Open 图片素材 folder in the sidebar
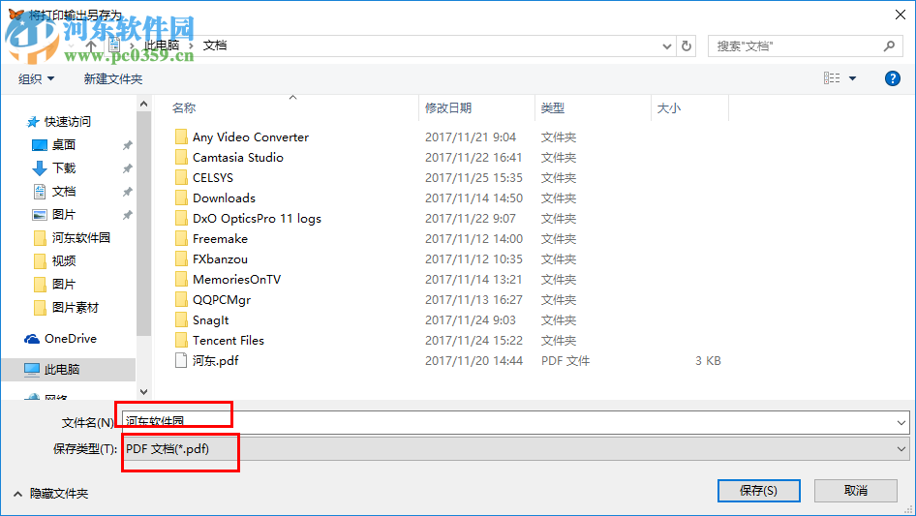The width and height of the screenshot is (916, 516). (76, 308)
